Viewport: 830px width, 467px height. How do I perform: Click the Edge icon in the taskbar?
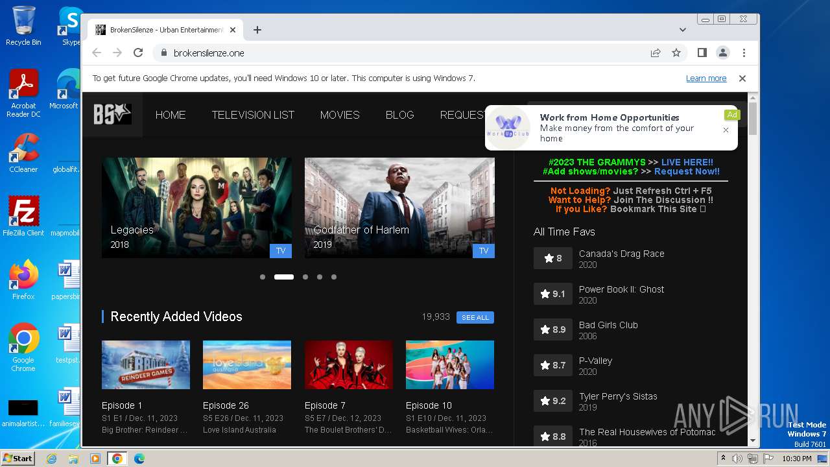tap(139, 459)
